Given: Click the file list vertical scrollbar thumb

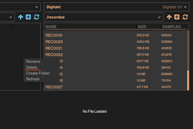Looking at the screenshot, I should (188, 80).
